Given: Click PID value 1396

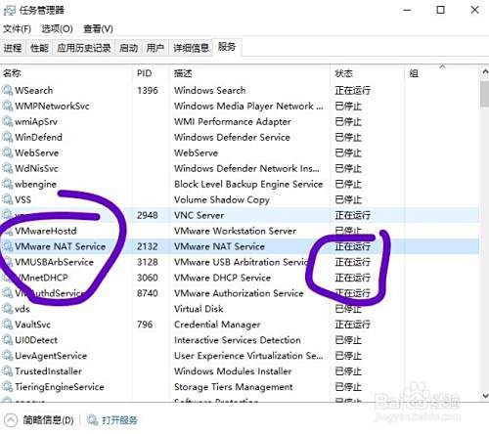Looking at the screenshot, I should click(x=148, y=90).
